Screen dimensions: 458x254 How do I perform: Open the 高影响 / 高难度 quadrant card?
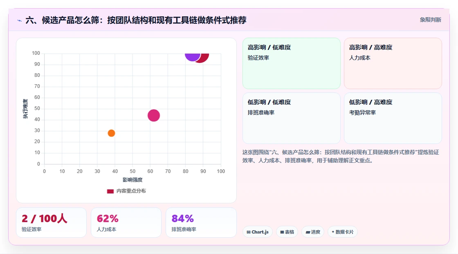click(393, 63)
